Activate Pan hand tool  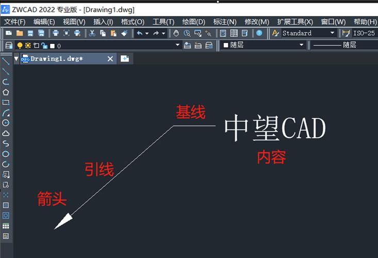coord(176,33)
